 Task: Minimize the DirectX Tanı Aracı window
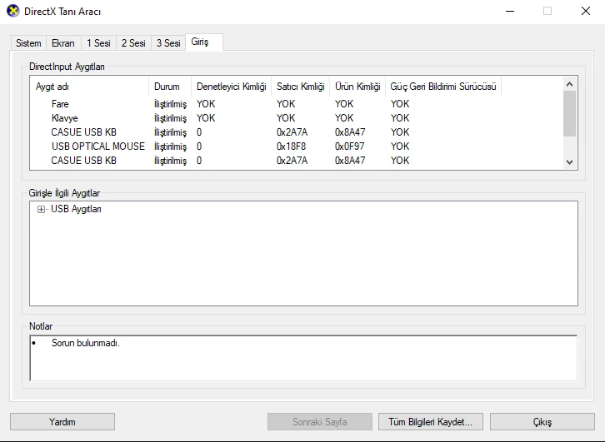point(510,11)
